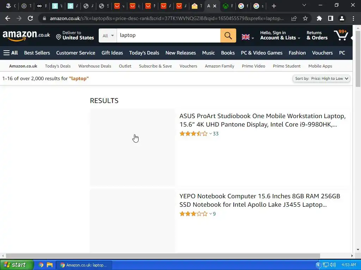
Task: Click the browser forward arrow
Action: coord(19,18)
